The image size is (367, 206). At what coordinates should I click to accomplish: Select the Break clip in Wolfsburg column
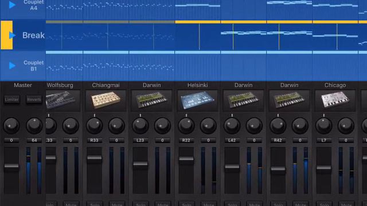click(64, 35)
